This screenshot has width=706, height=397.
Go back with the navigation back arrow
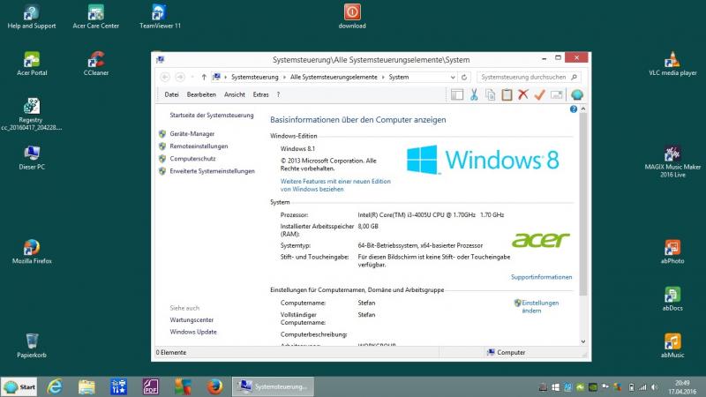click(165, 77)
